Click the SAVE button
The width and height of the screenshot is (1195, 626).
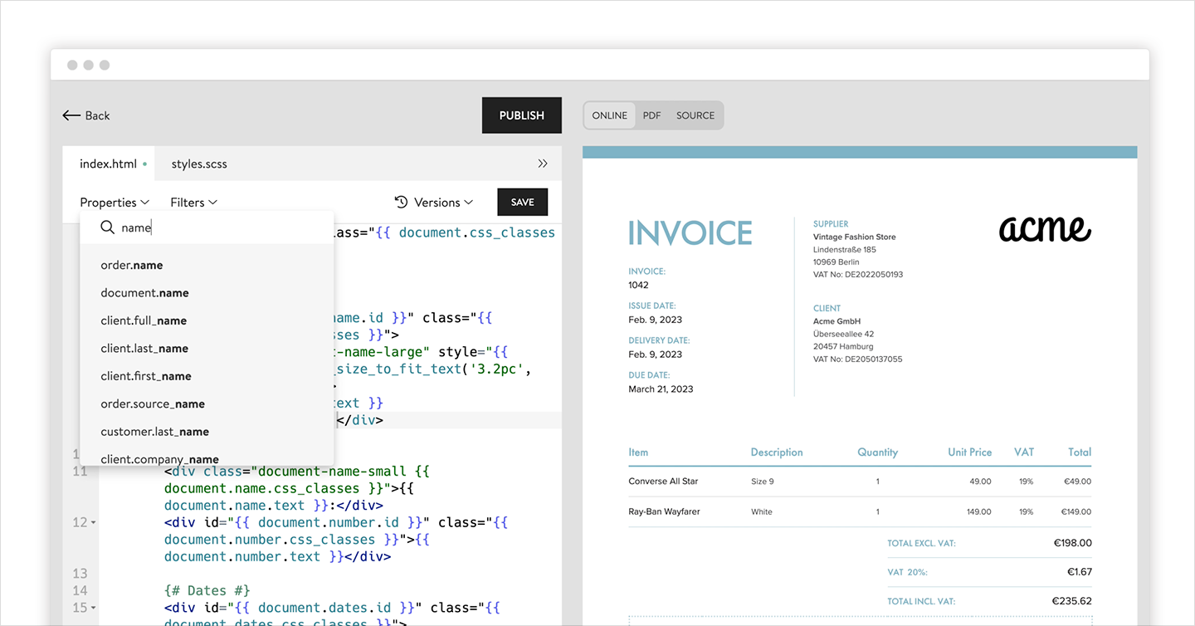tap(523, 203)
